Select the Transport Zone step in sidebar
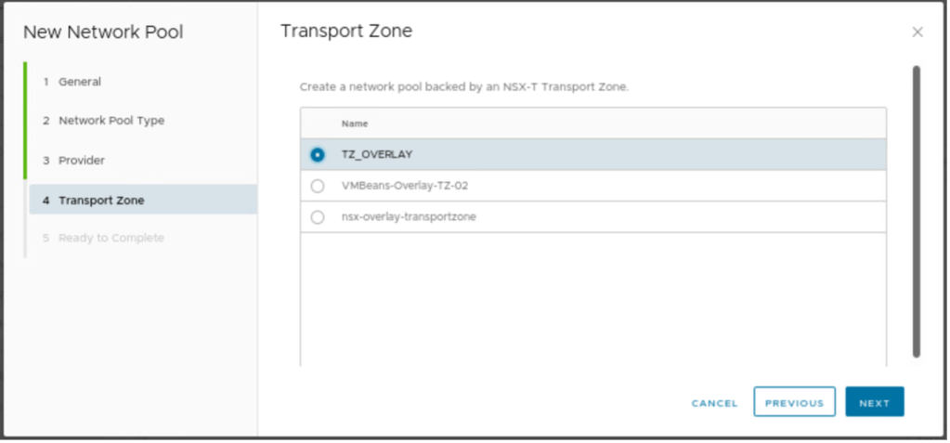 point(100,200)
